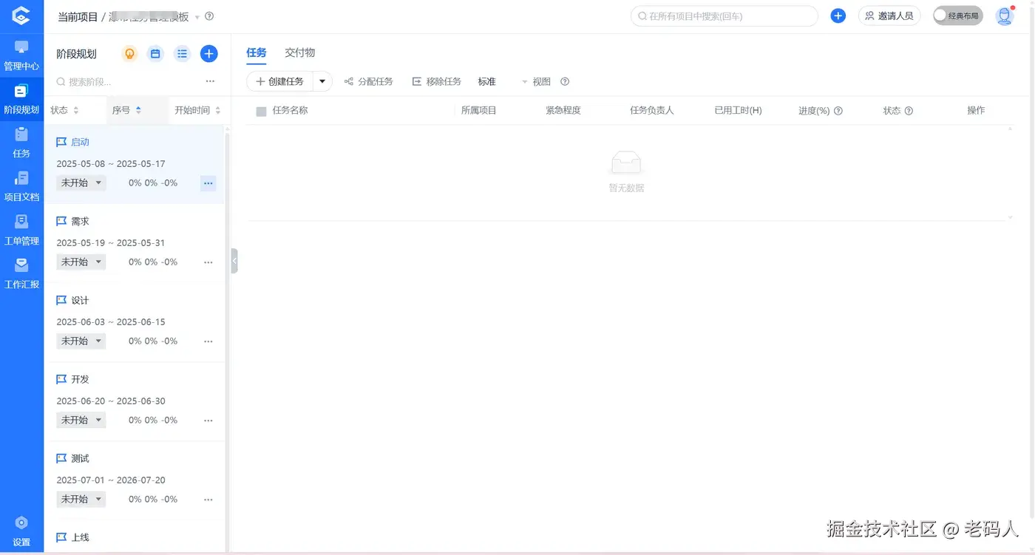Image resolution: width=1035 pixels, height=555 pixels.
Task: Open 管理中心 in the sidebar
Action: pyautogui.click(x=21, y=56)
